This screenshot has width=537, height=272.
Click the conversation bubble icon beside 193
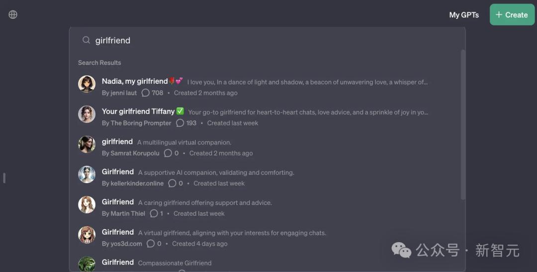180,123
